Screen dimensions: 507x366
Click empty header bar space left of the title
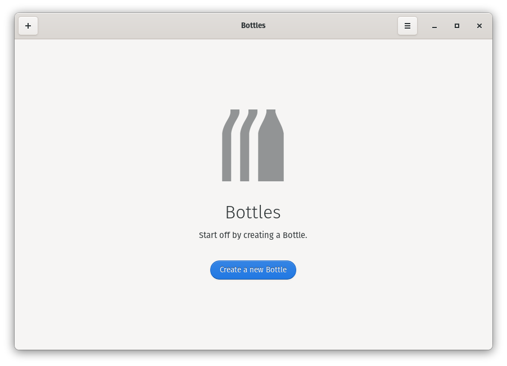point(135,26)
